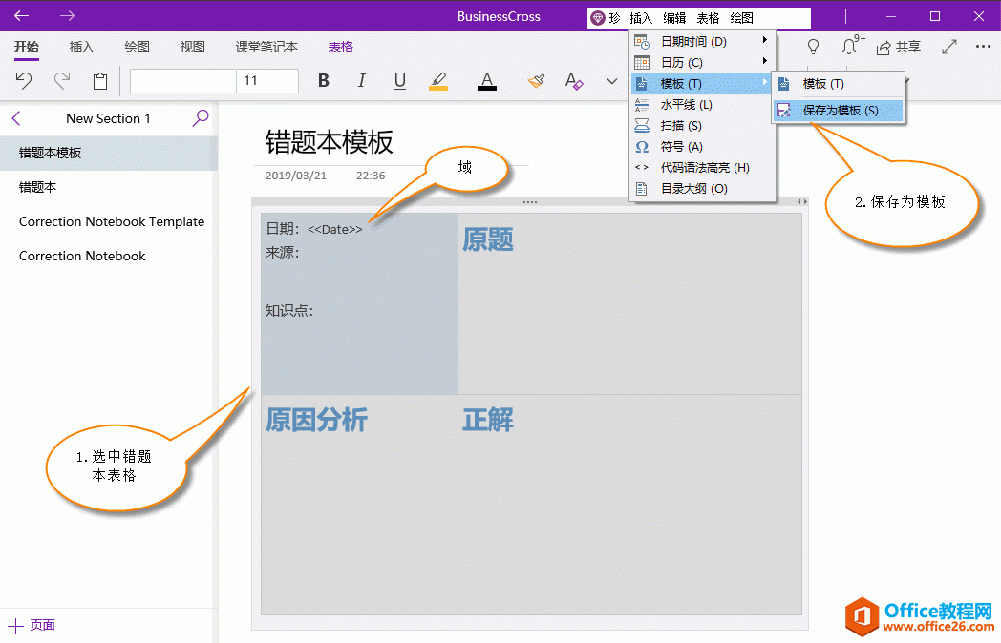Switch to the 视图 ribbon tab
Viewport: 1001px width, 643px height.
coord(190,47)
